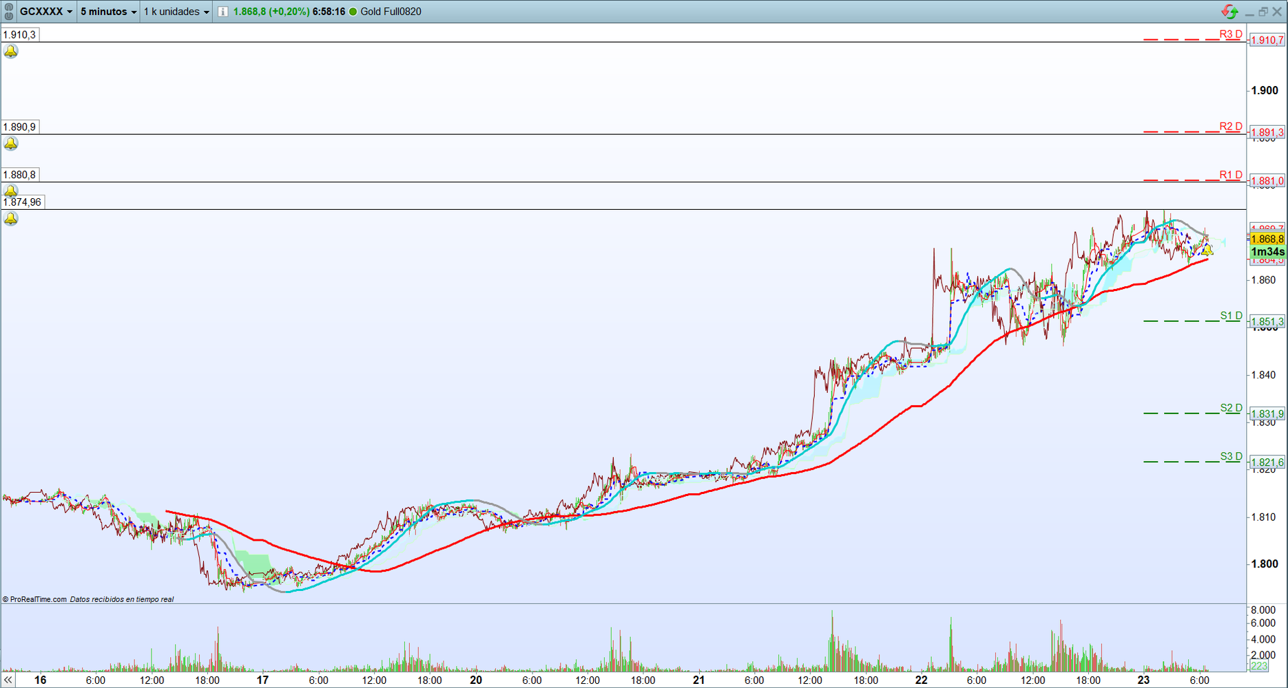Click the alert bell under the 1.890,9 line
Viewport: 1288px width, 688px height.
point(11,144)
